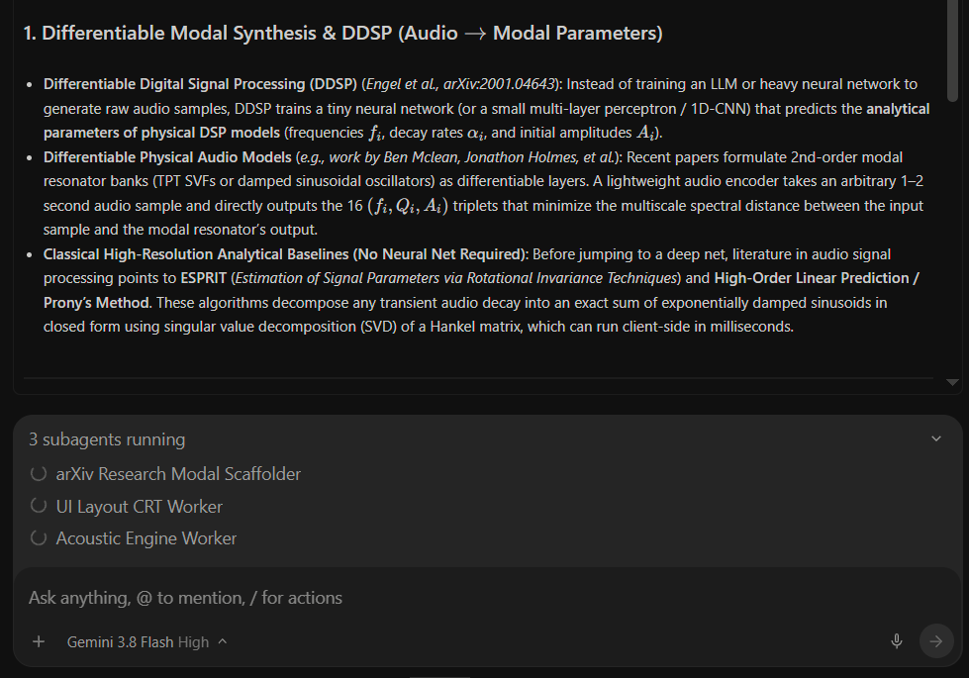The height and width of the screenshot is (678, 969).
Task: Click the 3 subagents running header
Action: pyautogui.click(x=107, y=439)
